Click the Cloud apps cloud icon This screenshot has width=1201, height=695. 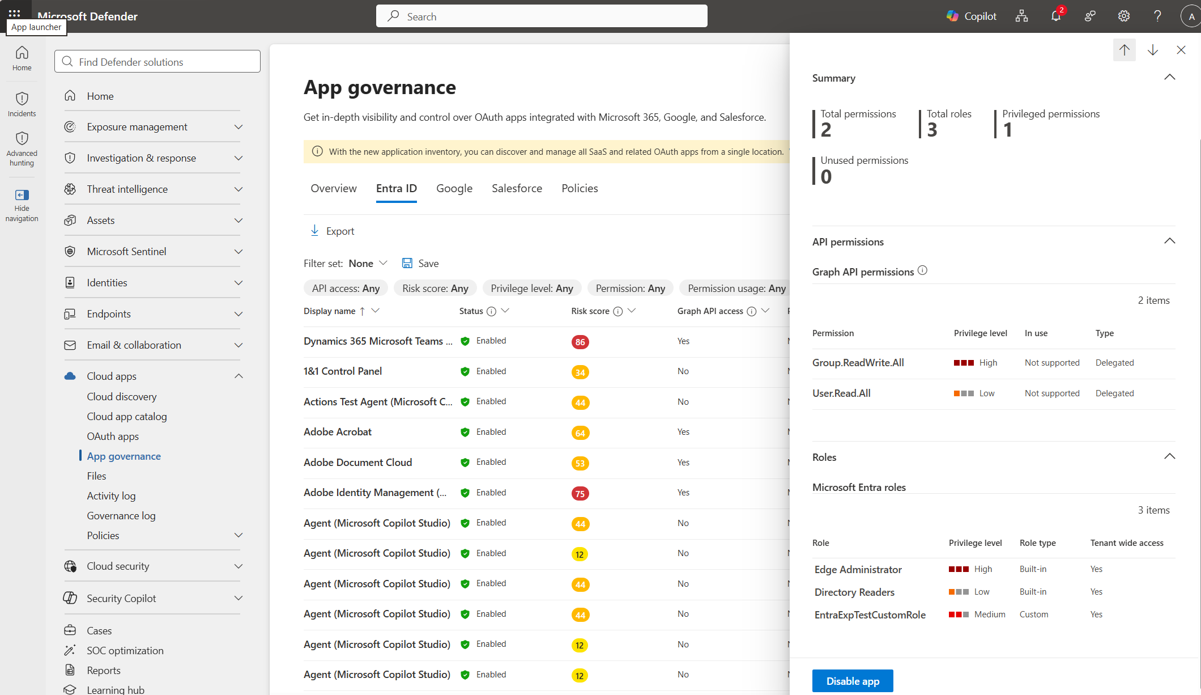70,376
